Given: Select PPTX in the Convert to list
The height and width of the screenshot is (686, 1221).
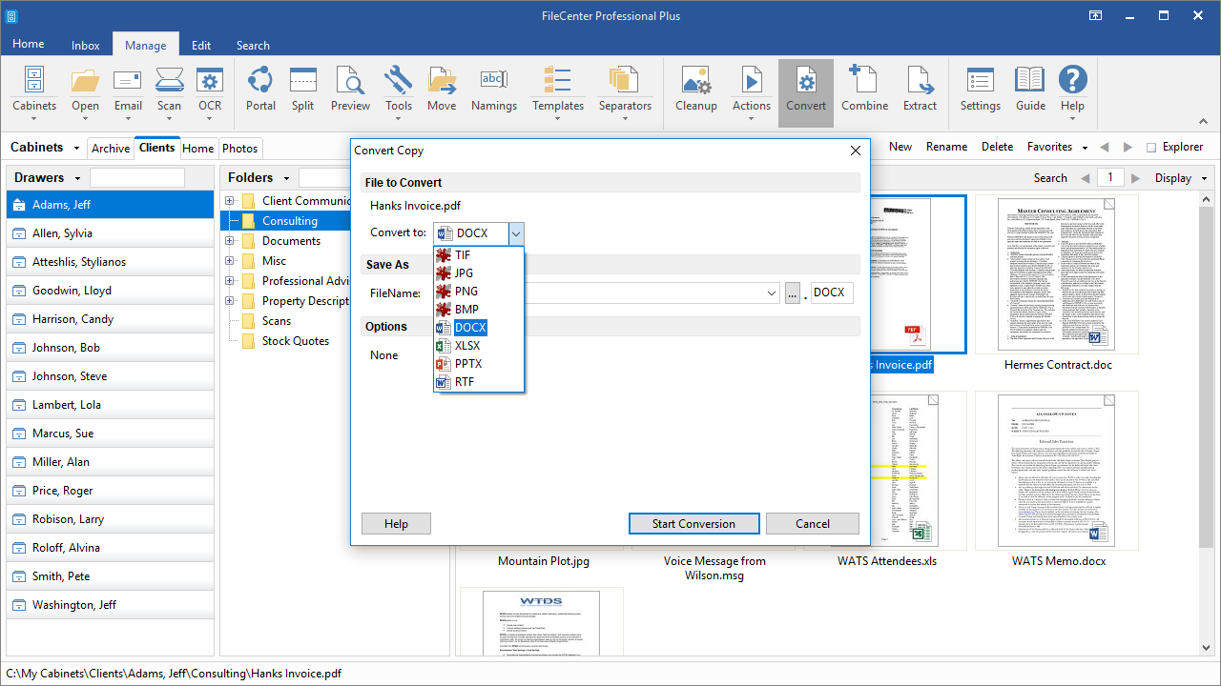Looking at the screenshot, I should point(468,364).
